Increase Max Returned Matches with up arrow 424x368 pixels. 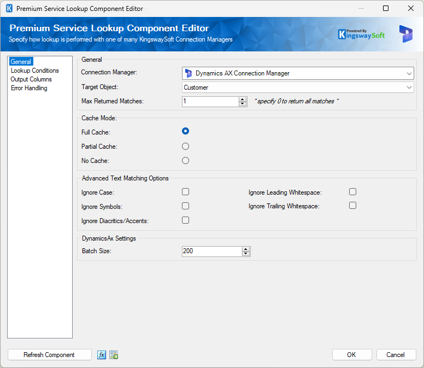point(243,100)
